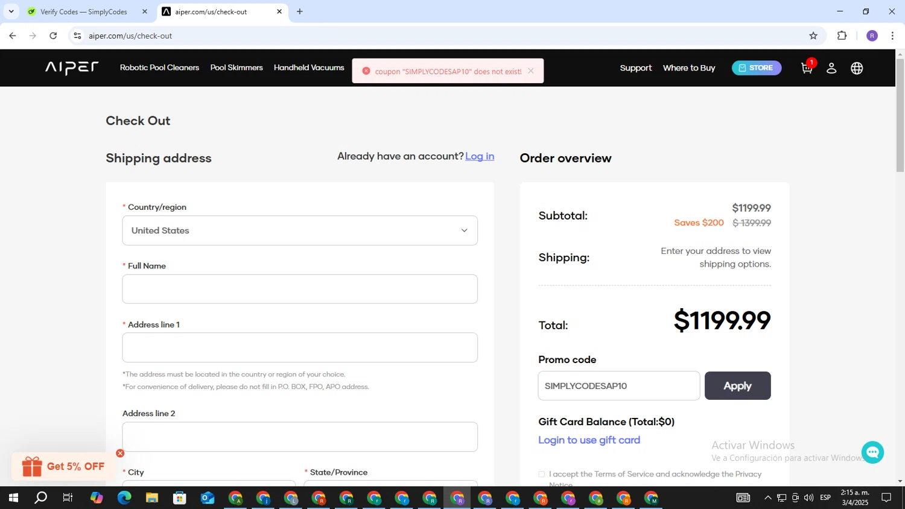Switch to the Verify Codes SimplyCodes tab
Image resolution: width=905 pixels, height=509 pixels.
pyautogui.click(x=84, y=11)
